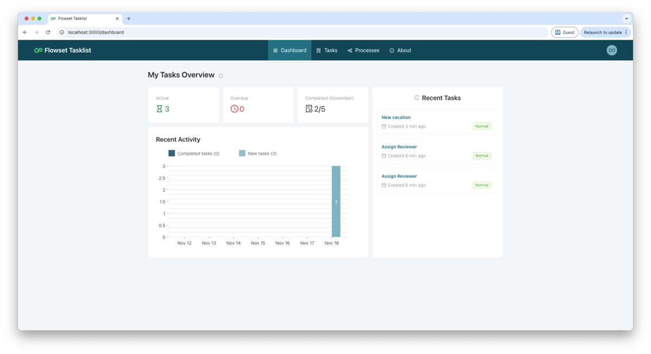Expand the browser tab search chevron
651x354 pixels.
(627, 18)
